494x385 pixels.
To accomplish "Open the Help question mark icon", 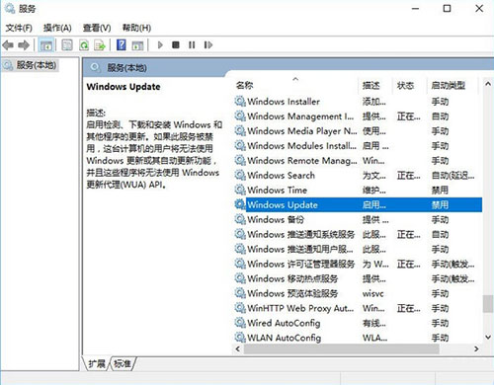I will point(122,44).
